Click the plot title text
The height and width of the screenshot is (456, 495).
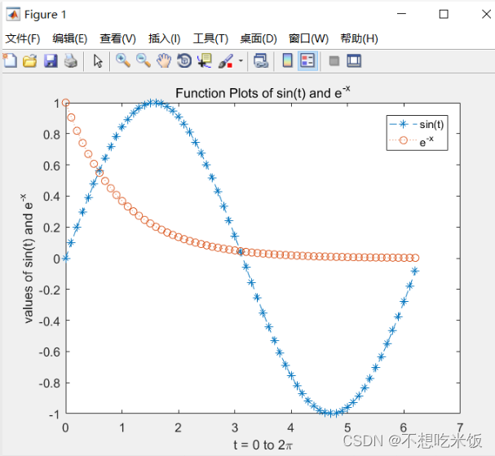(263, 92)
